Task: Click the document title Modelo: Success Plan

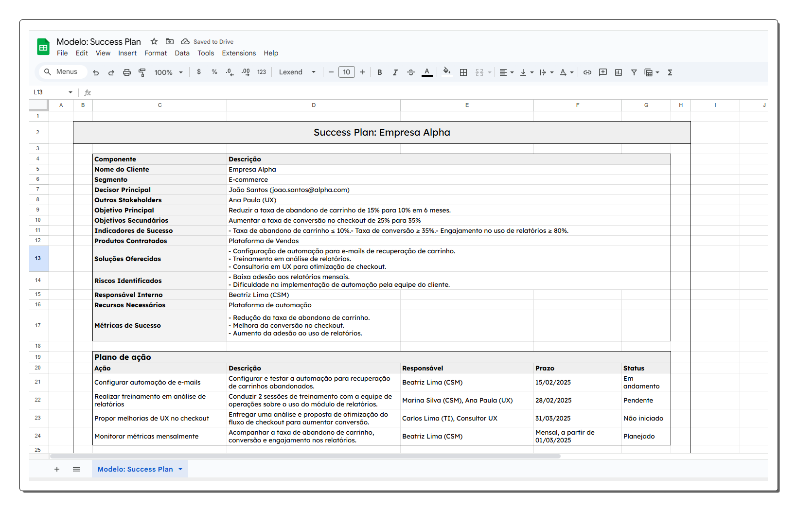Action: tap(99, 41)
